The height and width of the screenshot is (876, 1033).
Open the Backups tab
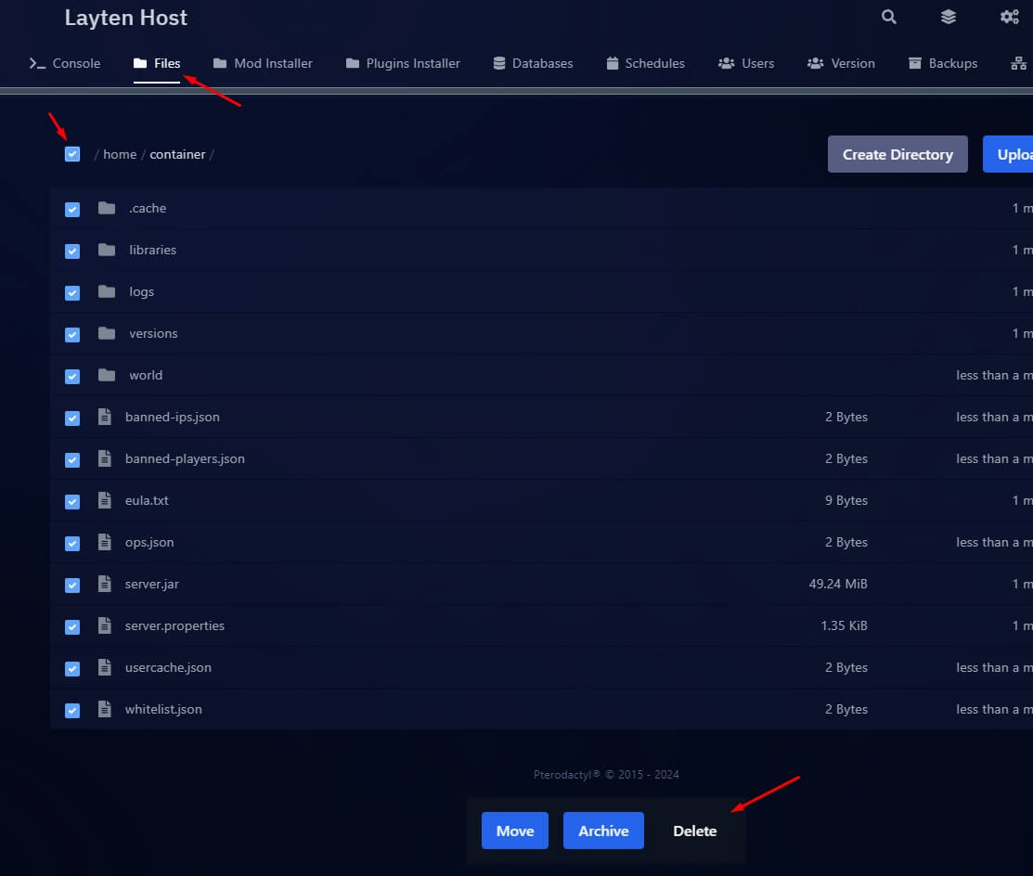click(x=943, y=63)
